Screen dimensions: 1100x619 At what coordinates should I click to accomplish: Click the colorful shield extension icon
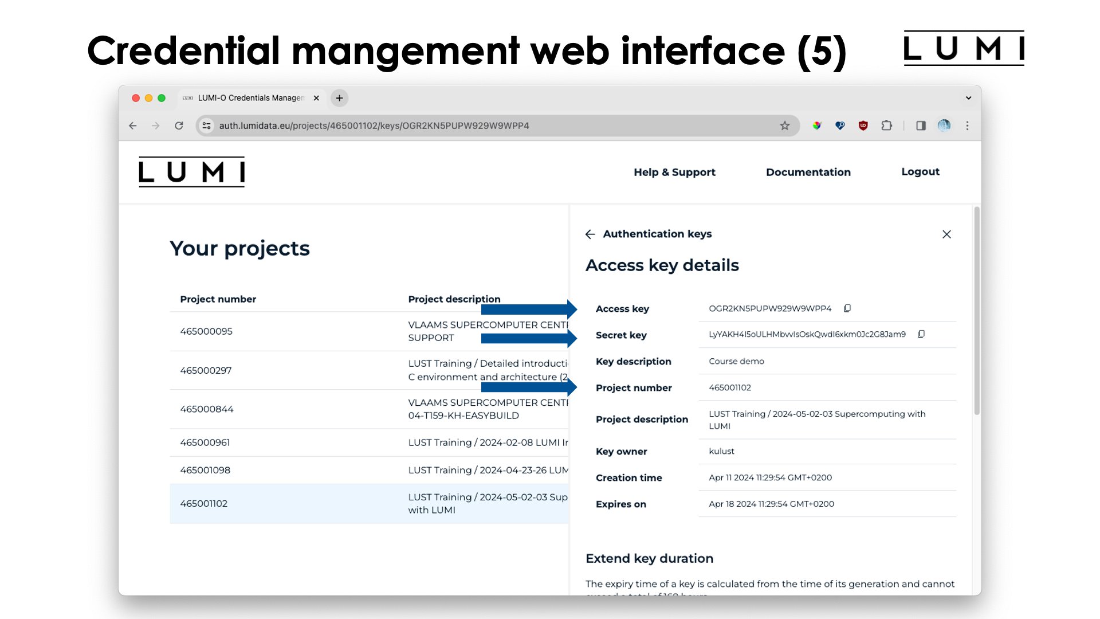817,126
